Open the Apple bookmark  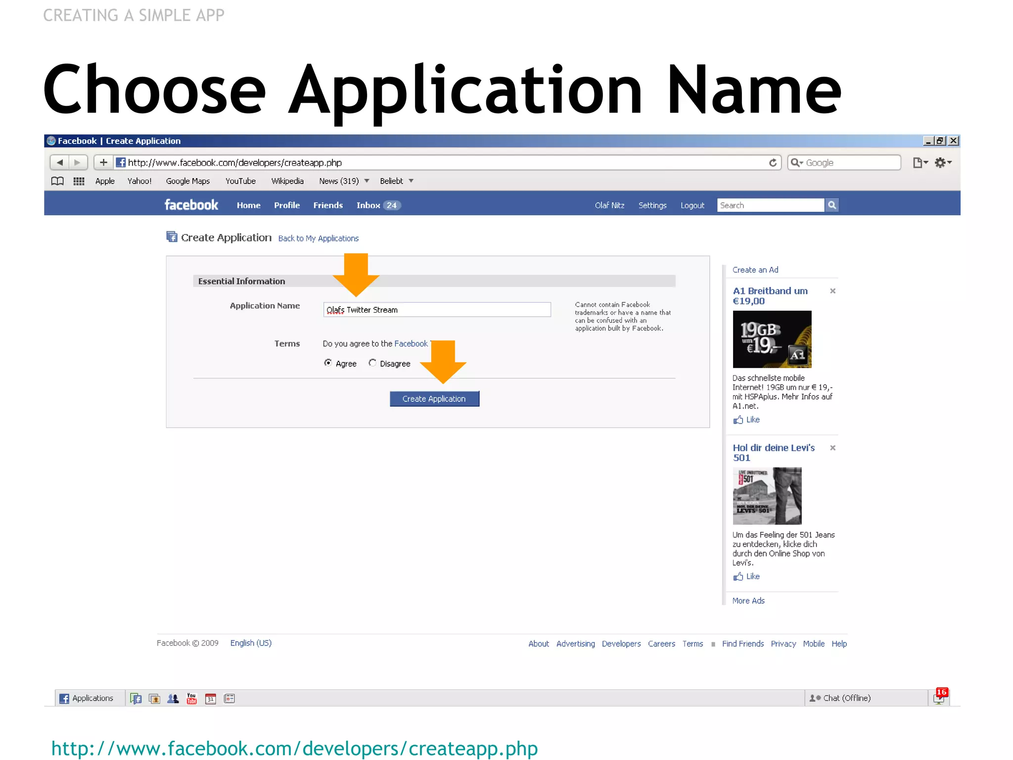(105, 181)
